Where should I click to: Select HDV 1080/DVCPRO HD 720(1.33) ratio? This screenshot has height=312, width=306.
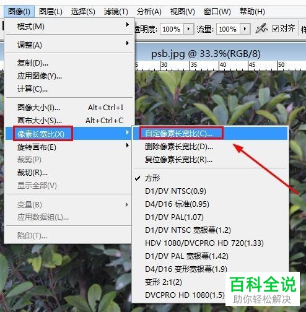[x=210, y=243]
